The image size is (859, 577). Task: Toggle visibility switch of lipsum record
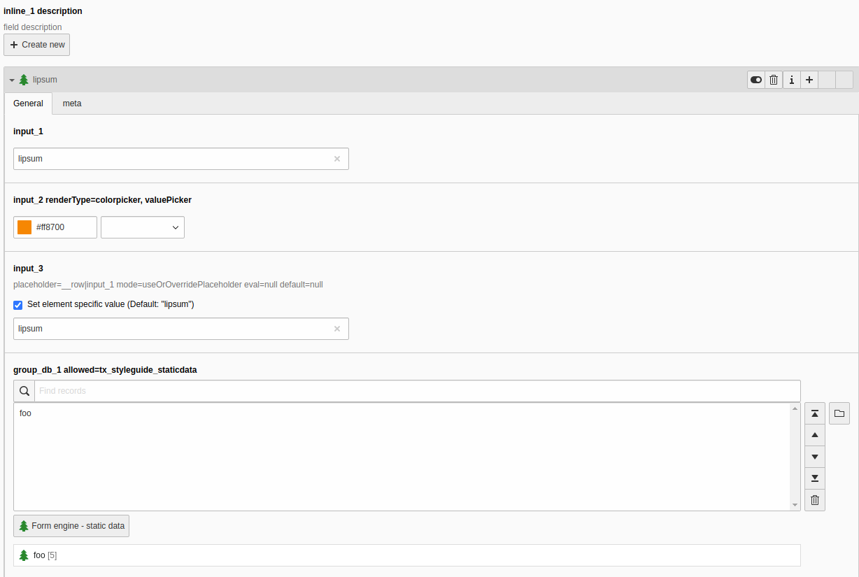click(x=756, y=80)
